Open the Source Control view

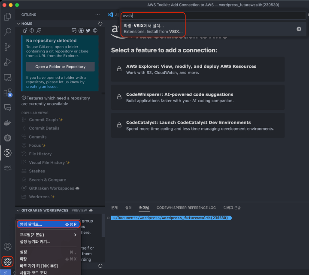click(7, 47)
